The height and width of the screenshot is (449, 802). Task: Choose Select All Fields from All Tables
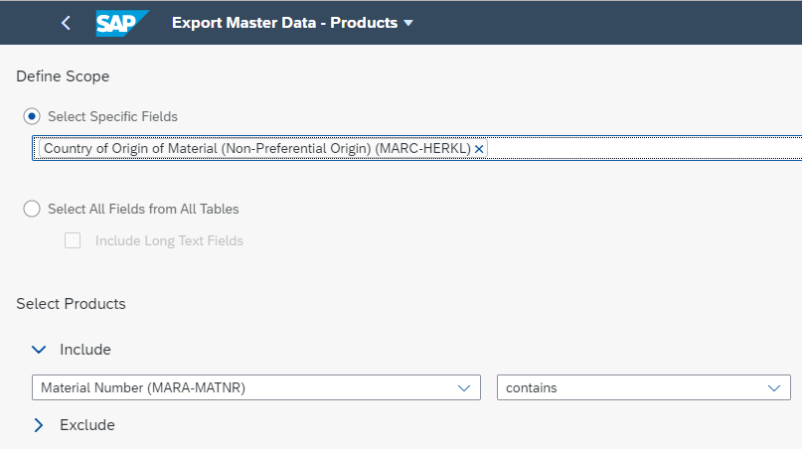(x=32, y=209)
